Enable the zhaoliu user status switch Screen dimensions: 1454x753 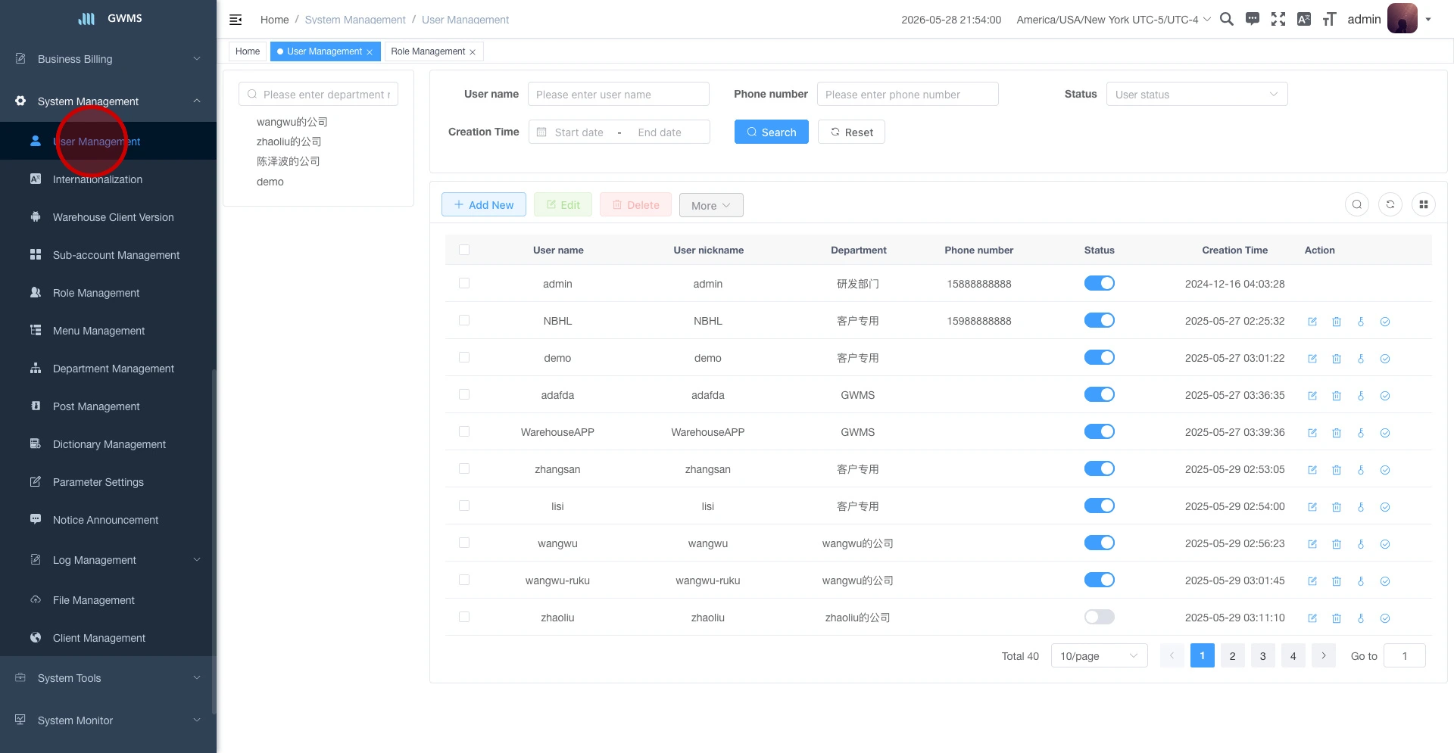pos(1100,617)
